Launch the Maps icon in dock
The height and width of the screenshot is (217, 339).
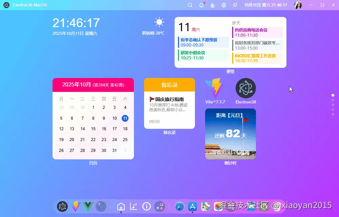[205, 206]
